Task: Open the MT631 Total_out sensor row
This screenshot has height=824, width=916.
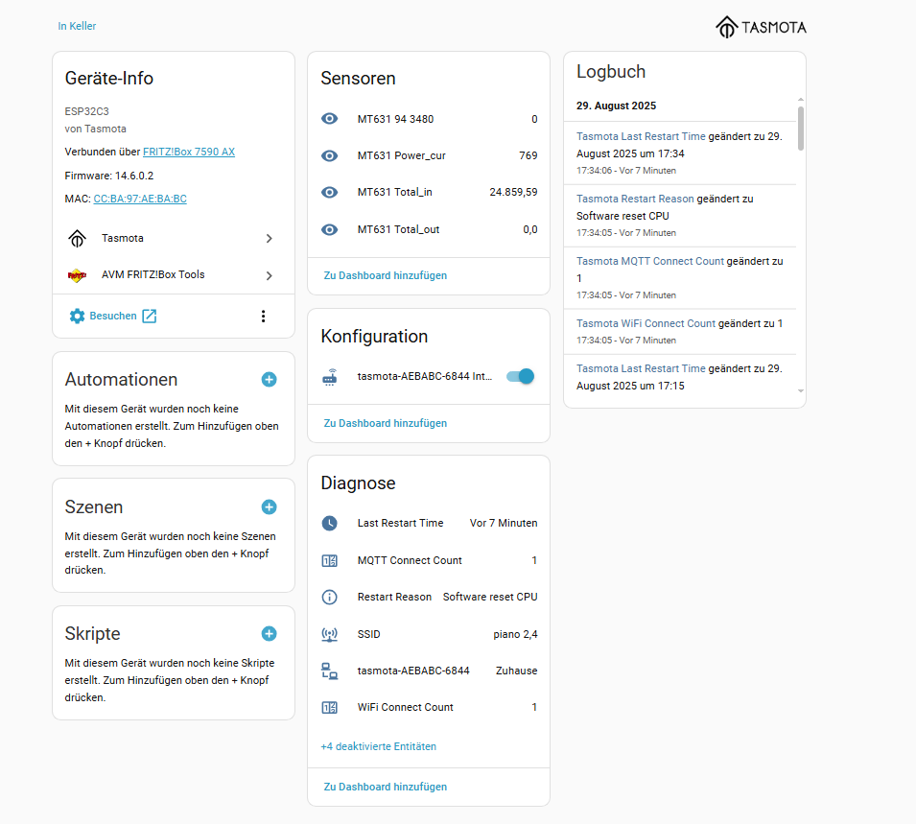Action: coord(428,229)
